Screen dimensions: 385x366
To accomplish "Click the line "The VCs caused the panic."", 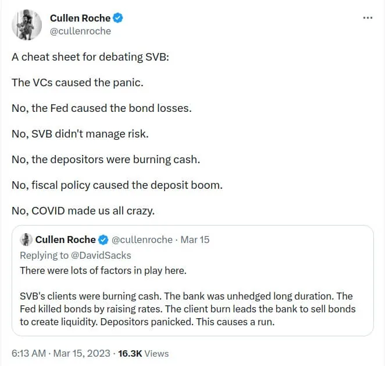I will click(x=77, y=82).
